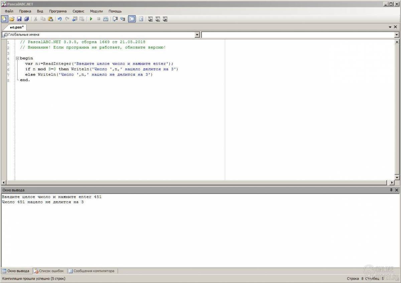Toggle the output window toolbar button

click(132, 19)
